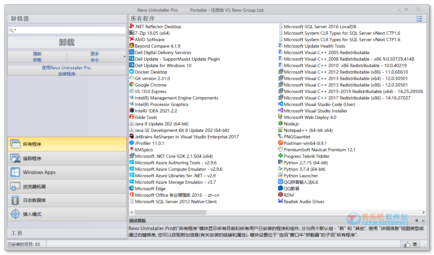434x255 pixels.
Task: Switch to Windows Apps module
Action: (67, 172)
